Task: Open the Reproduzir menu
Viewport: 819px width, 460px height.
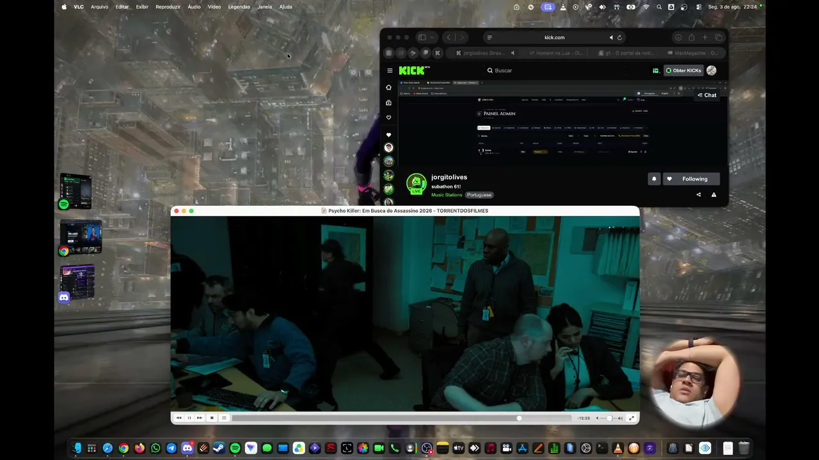Action: pyautogui.click(x=168, y=7)
